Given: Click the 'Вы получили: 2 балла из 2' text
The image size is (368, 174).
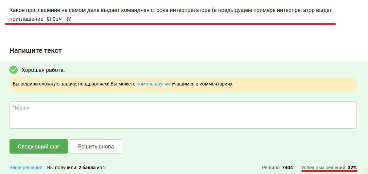Looking at the screenshot, I should pos(76,168).
